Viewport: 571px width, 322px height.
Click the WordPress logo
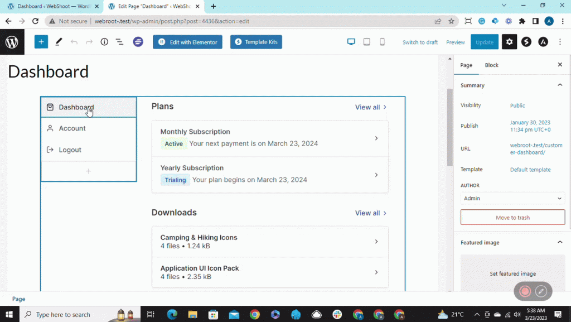point(12,41)
